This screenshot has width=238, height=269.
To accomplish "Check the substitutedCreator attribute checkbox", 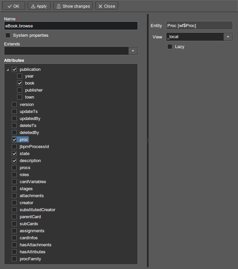I will click(14, 210).
